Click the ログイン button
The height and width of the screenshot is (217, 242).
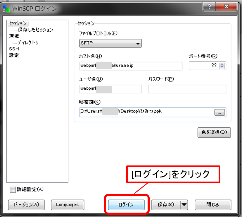(x=126, y=205)
